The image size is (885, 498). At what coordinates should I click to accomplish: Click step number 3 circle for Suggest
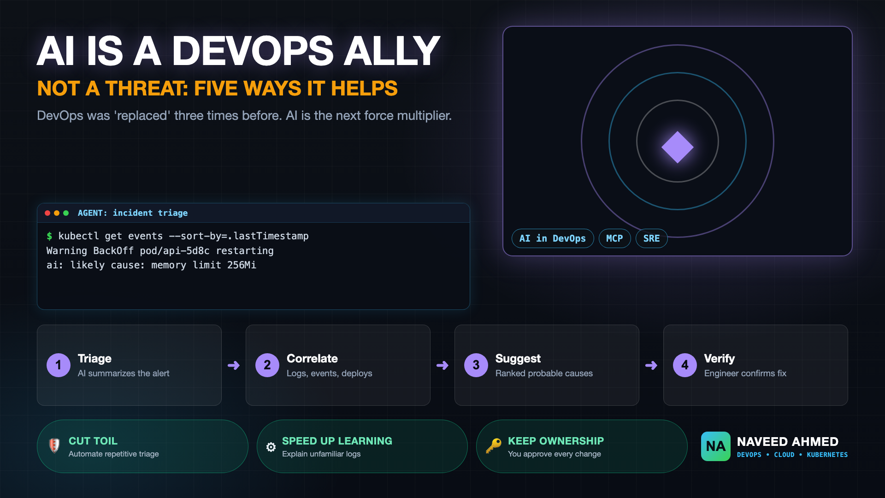coord(476,365)
